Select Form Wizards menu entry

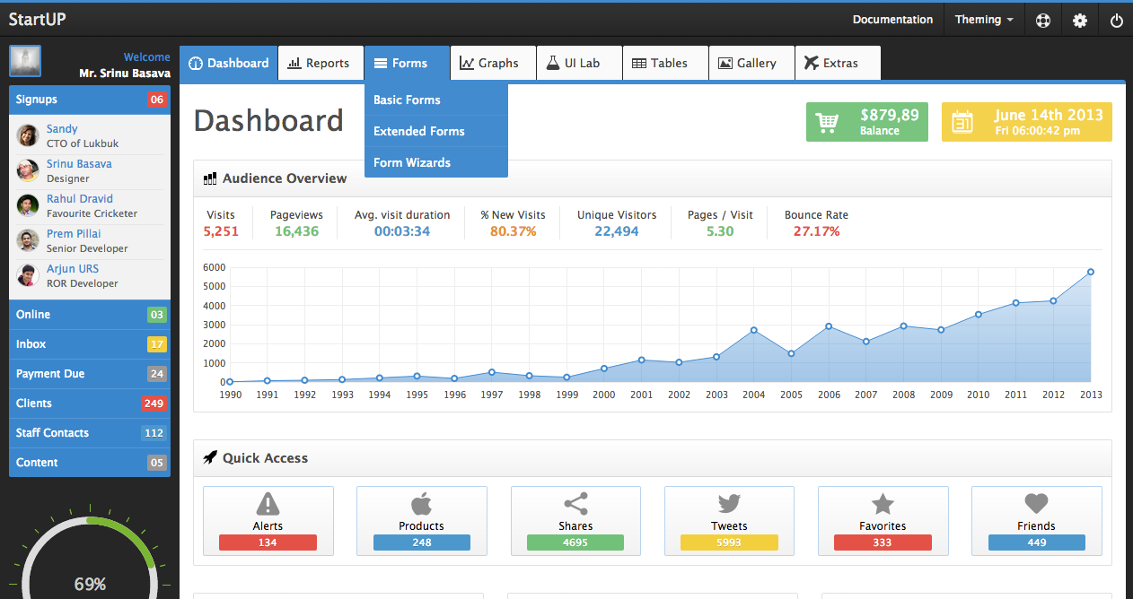[412, 162]
